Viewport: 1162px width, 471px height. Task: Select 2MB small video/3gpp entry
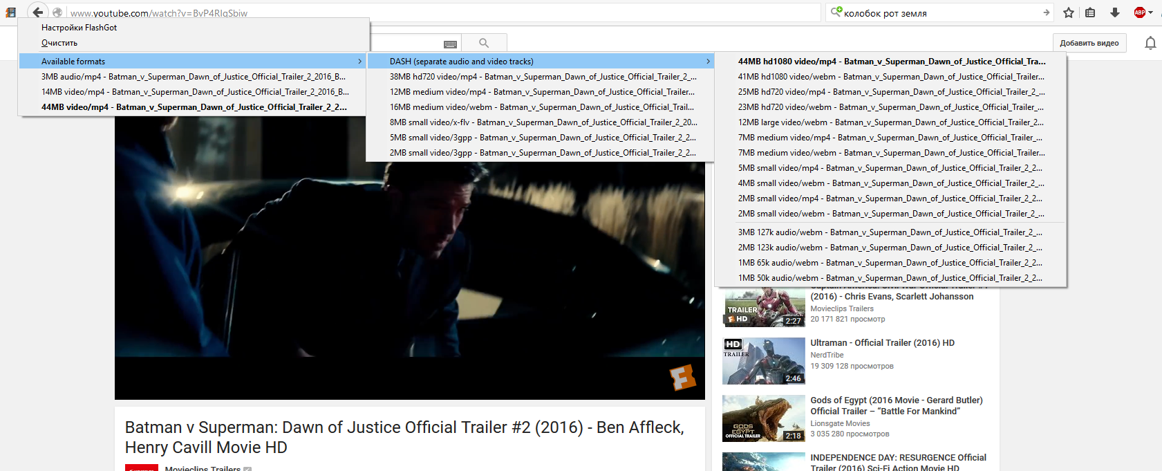point(541,153)
